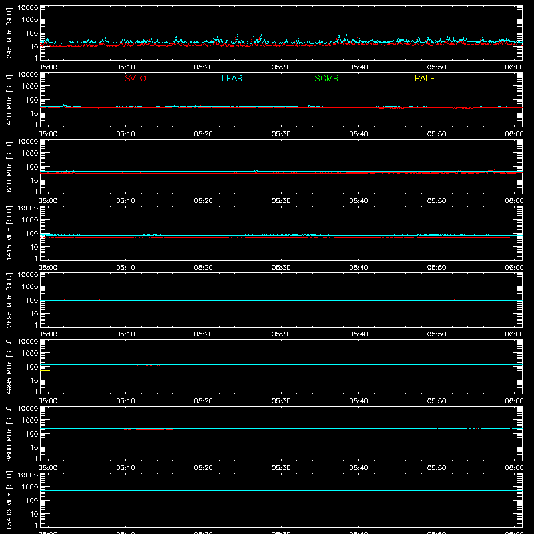This screenshot has width=534, height=534.
Task: Click the green SGMR legend label
Action: click(x=326, y=78)
